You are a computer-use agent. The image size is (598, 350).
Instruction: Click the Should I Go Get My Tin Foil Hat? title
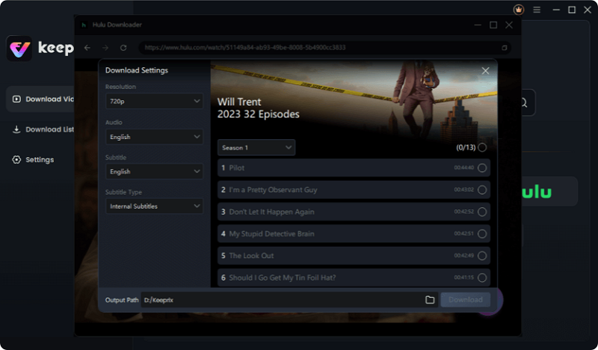(283, 278)
